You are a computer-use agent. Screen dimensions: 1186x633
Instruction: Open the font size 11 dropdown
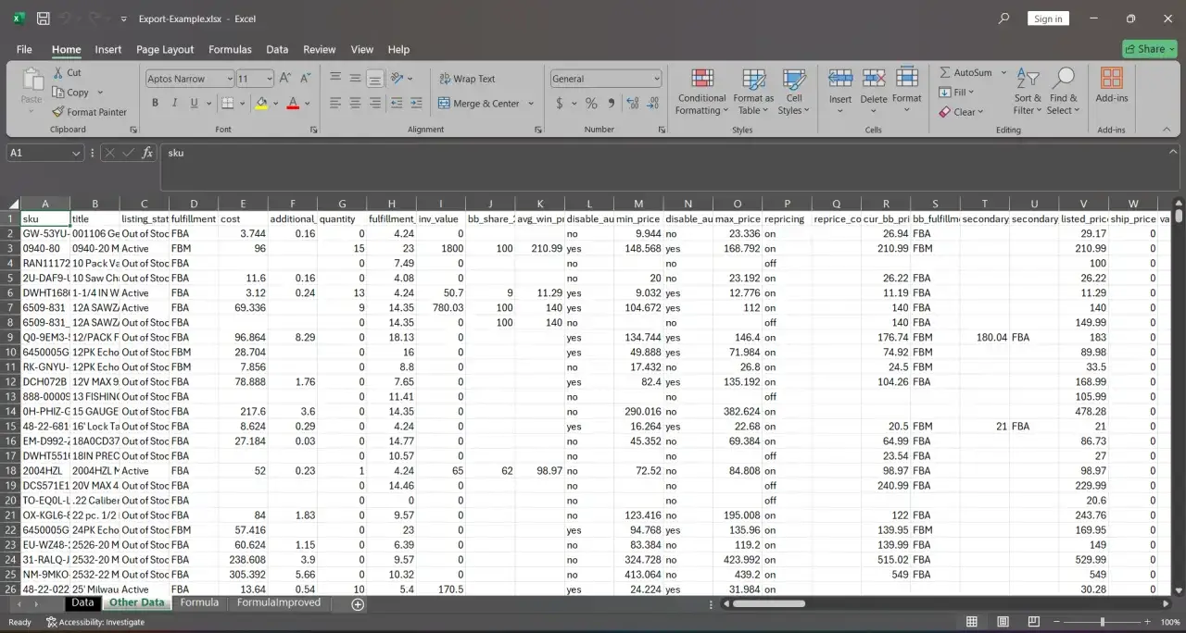(270, 79)
